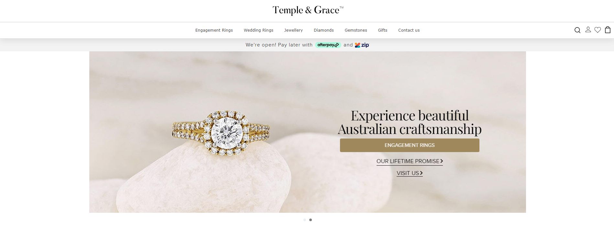The image size is (614, 226).
Task: Click the Zip payment logo
Action: pyautogui.click(x=362, y=45)
